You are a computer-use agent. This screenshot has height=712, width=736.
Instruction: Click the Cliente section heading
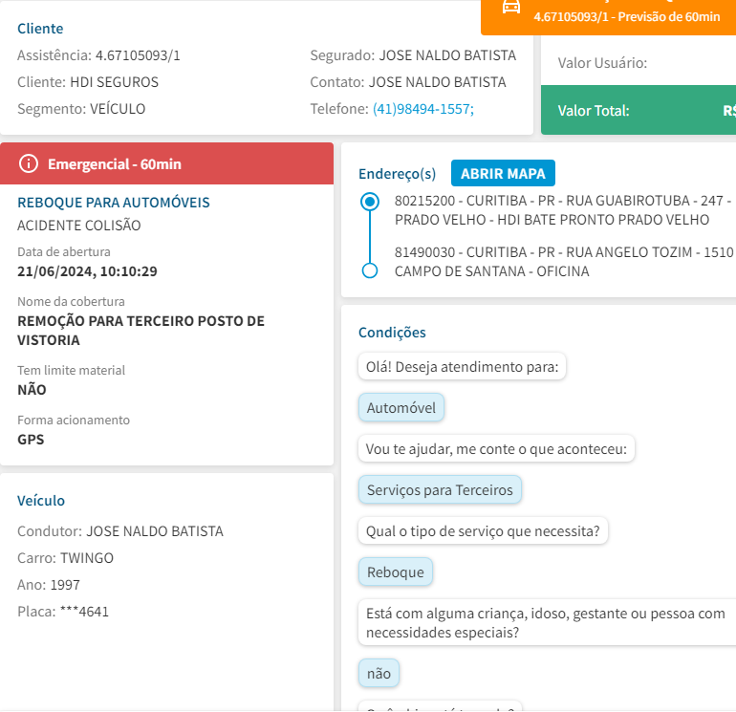point(40,29)
